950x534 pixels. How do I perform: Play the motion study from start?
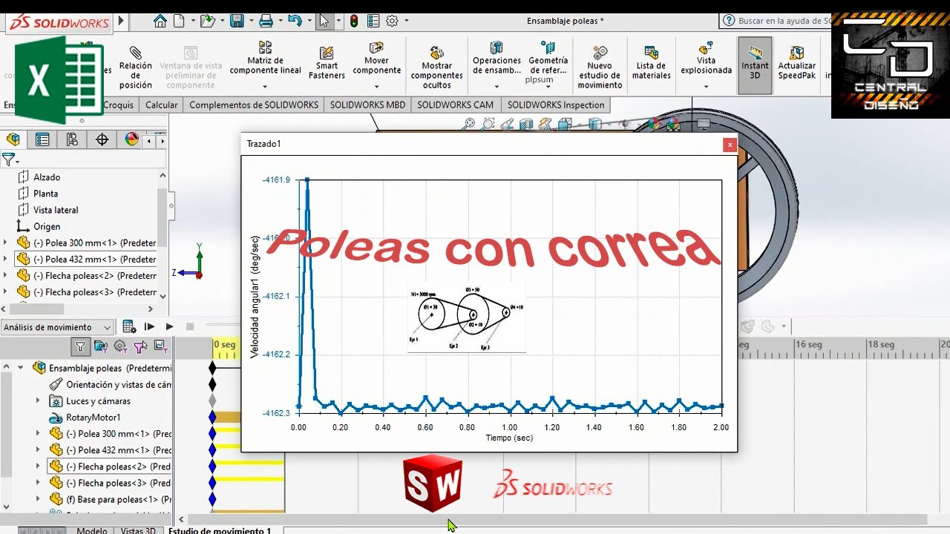click(x=149, y=326)
